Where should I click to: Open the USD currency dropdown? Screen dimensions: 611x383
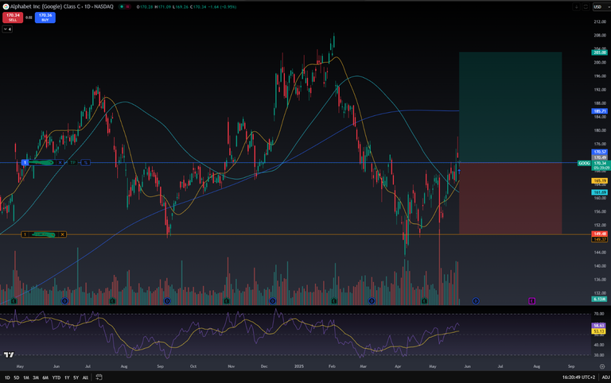pyautogui.click(x=601, y=6)
